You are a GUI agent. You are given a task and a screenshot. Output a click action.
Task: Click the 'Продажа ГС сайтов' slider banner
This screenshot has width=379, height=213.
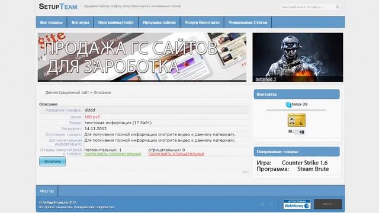click(142, 57)
